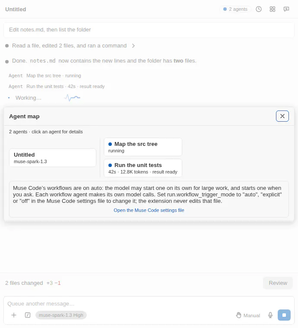Select the Untitled muse-spark-1.3 agent card

tap(53, 158)
